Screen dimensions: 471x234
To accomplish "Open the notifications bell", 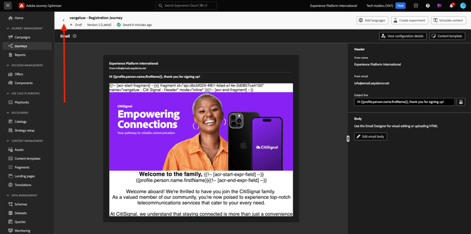I will pos(451,6).
